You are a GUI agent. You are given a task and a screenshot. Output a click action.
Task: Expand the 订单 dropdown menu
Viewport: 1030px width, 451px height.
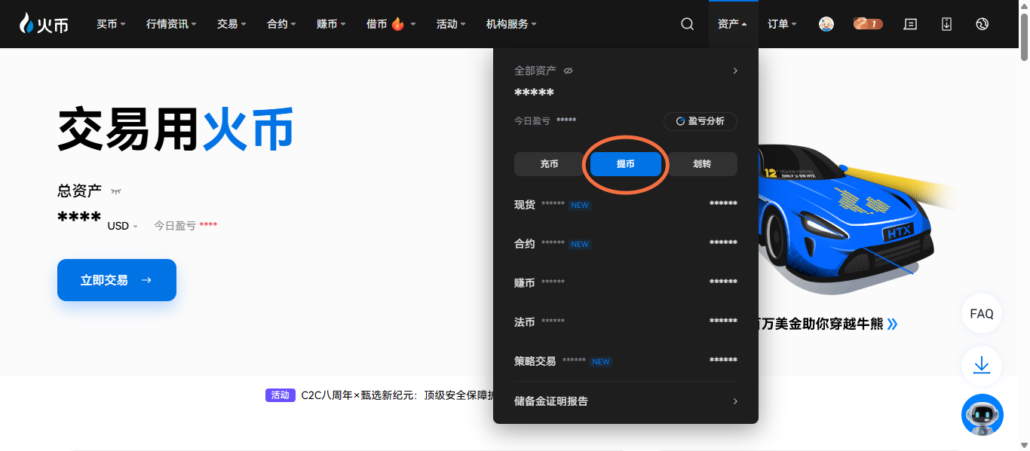(782, 24)
